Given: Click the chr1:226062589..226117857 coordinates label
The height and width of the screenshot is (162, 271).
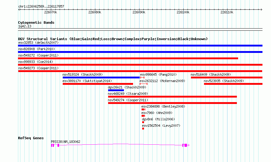Looking at the screenshot, I should (41, 7).
